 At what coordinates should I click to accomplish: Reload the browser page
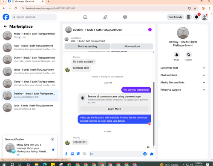16,9
